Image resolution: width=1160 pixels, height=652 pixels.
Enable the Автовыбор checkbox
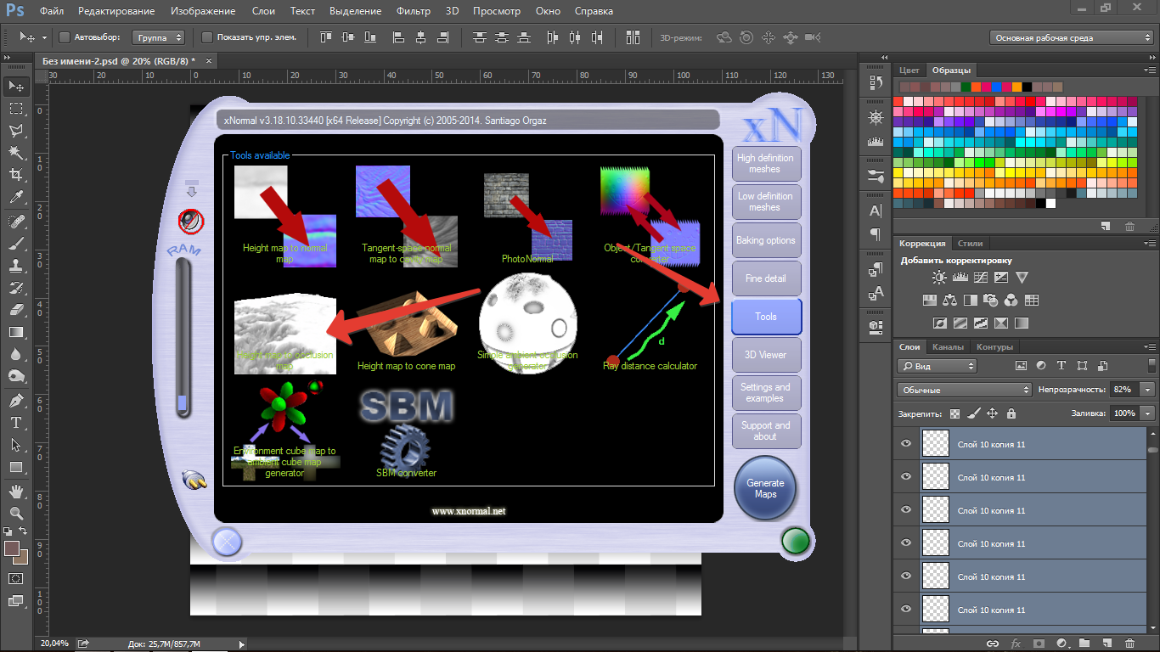pos(65,37)
